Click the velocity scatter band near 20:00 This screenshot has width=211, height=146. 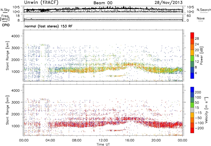click(x=156, y=125)
